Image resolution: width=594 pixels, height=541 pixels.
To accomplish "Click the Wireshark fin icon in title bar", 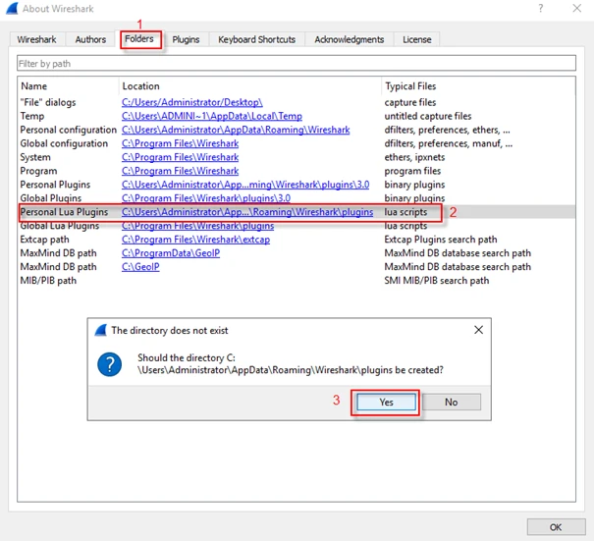I will 12,9.
